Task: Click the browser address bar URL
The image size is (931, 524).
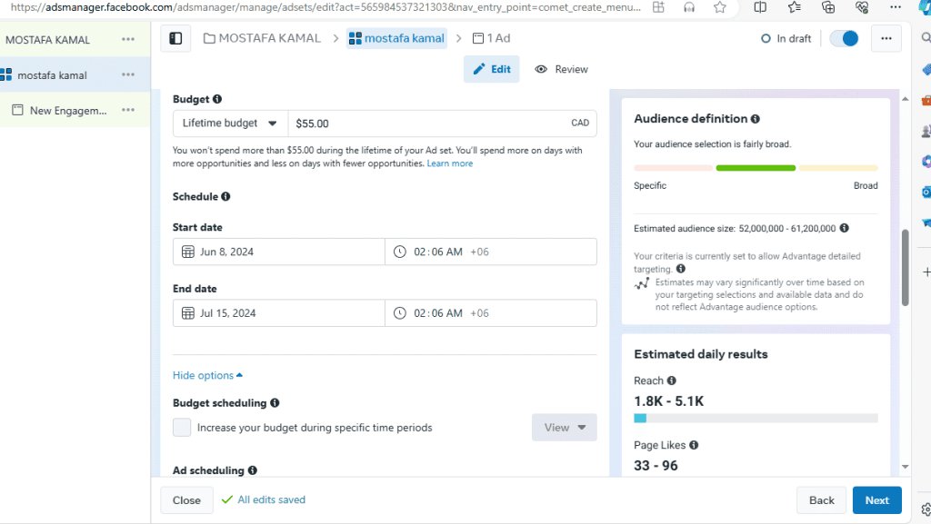Action: click(325, 7)
